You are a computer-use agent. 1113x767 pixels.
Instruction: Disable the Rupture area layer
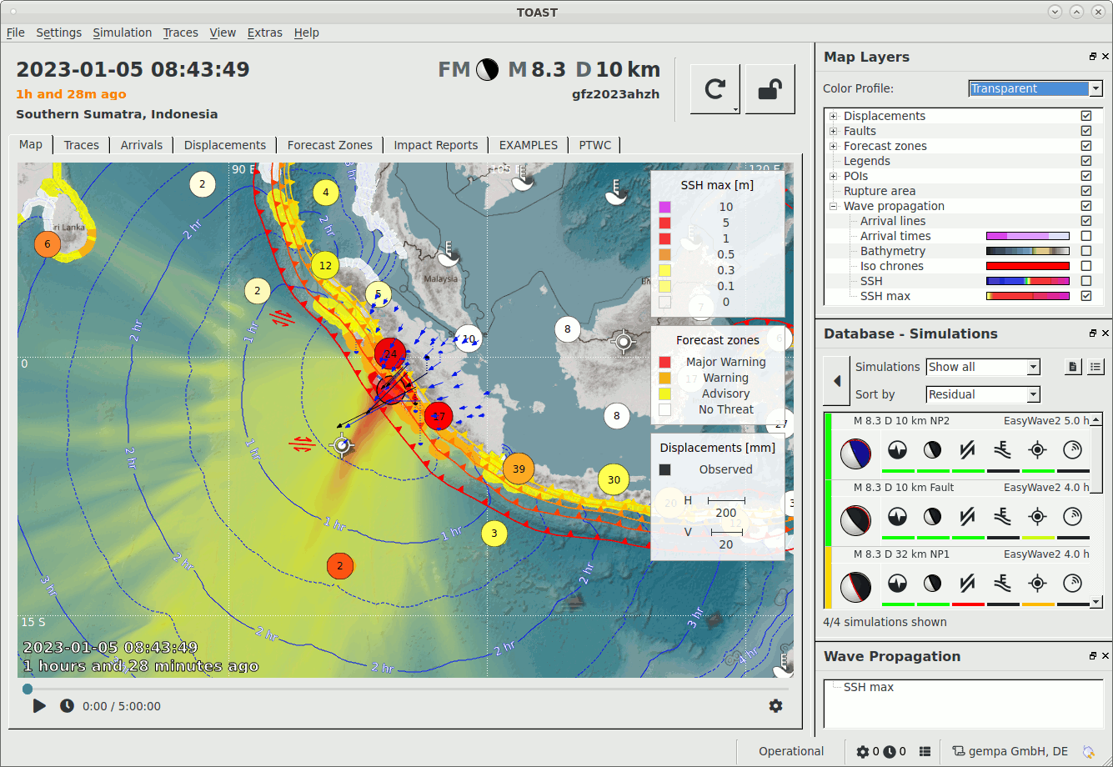(x=1086, y=191)
